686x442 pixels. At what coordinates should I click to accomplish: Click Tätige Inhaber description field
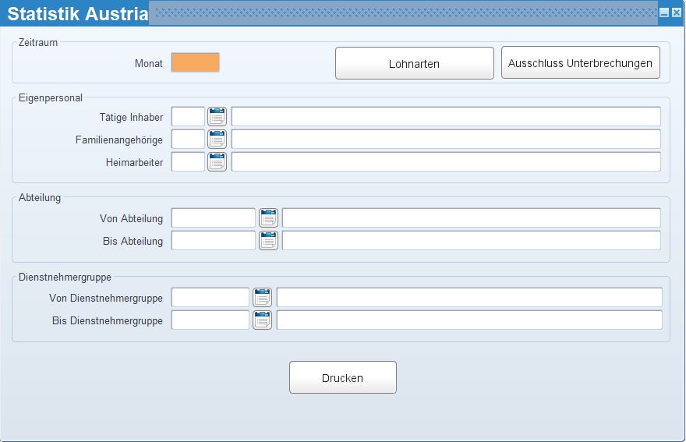pos(446,116)
